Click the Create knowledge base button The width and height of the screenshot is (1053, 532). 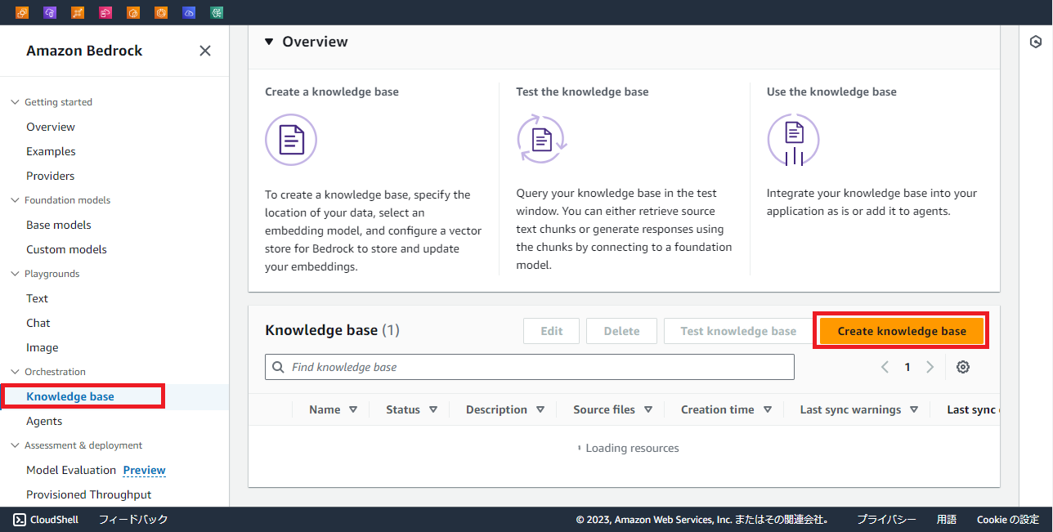(x=902, y=331)
